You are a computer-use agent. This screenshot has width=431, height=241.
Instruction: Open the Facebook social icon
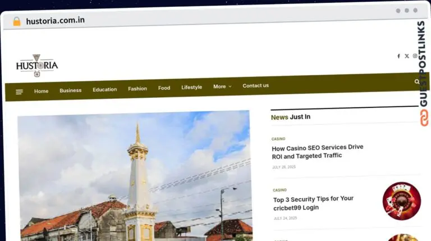[398, 56]
